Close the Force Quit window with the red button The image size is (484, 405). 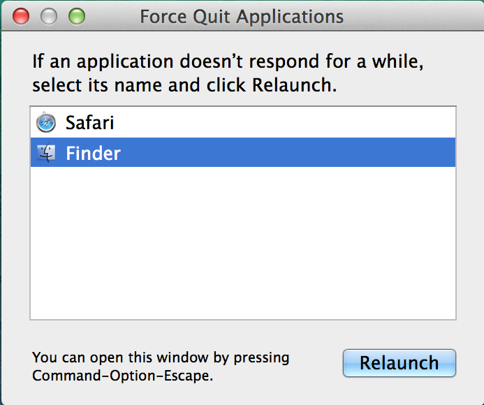21,16
